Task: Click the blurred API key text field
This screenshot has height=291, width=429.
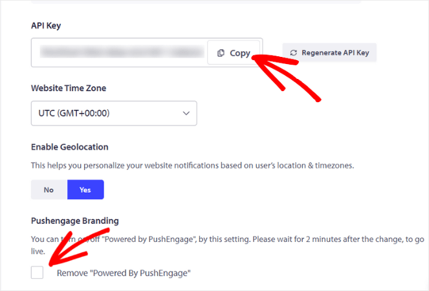Action: (x=120, y=52)
